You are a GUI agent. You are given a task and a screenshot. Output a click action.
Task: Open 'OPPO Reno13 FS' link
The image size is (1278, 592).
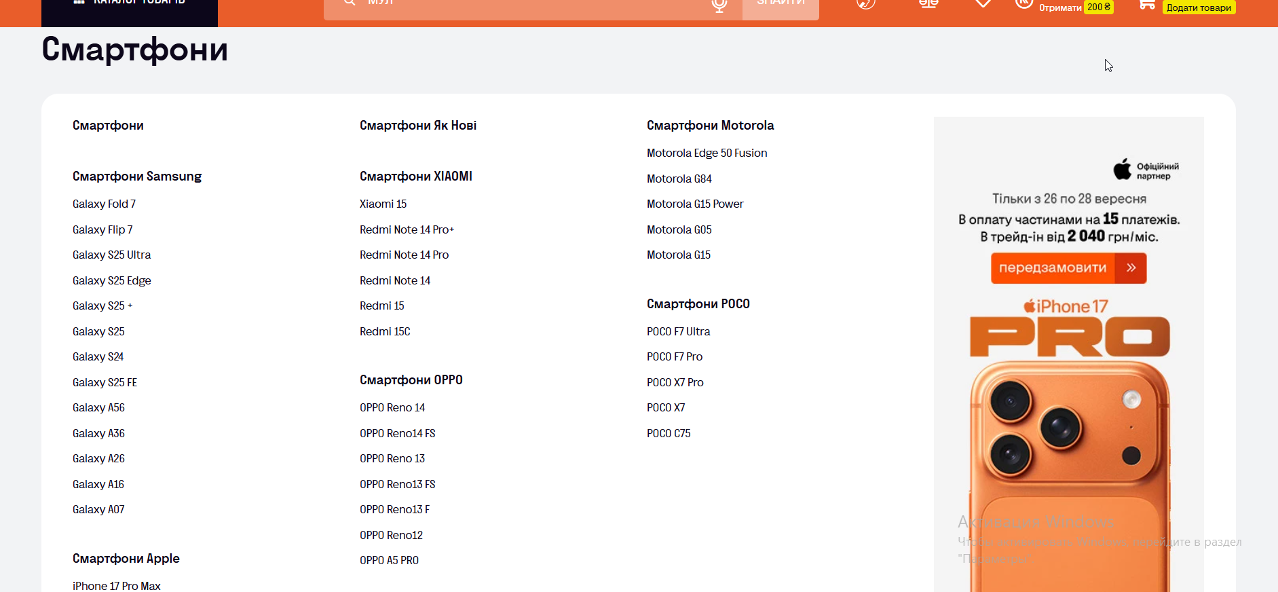coord(398,485)
